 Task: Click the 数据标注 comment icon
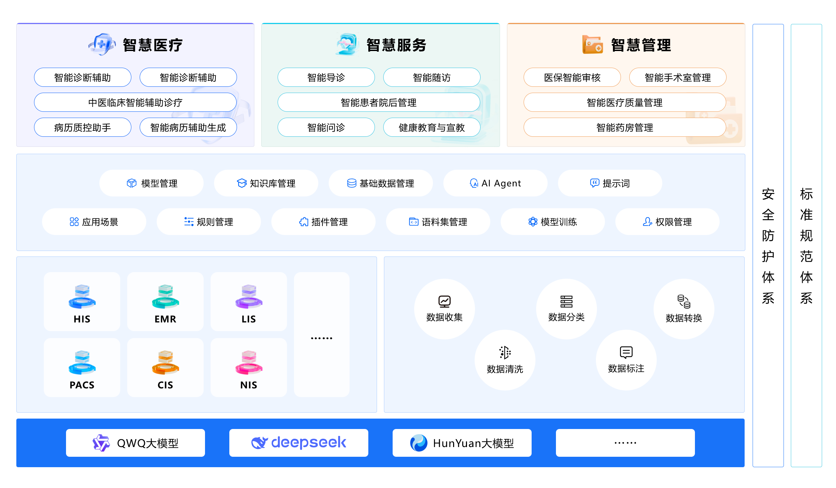626,352
